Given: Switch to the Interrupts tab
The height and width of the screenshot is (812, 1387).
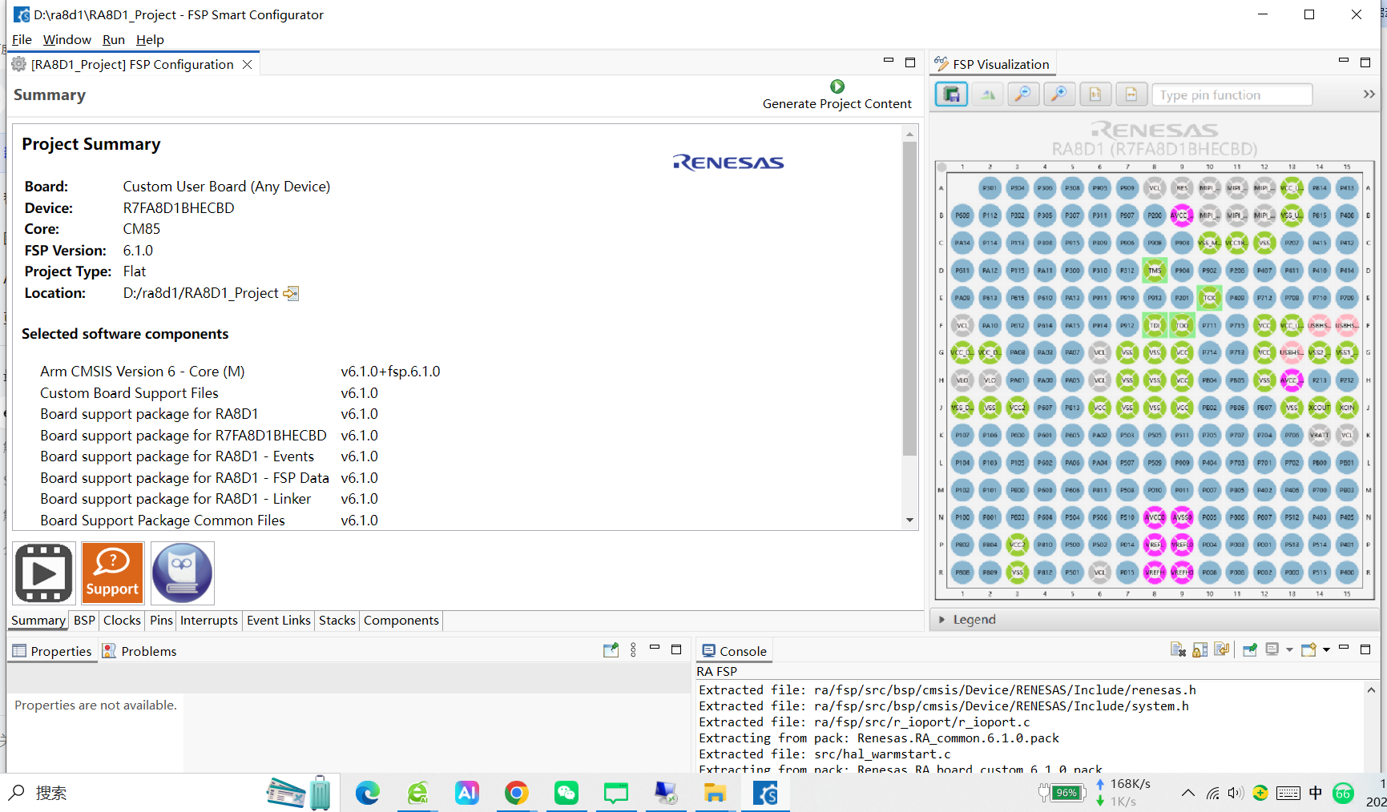Looking at the screenshot, I should tap(209, 621).
